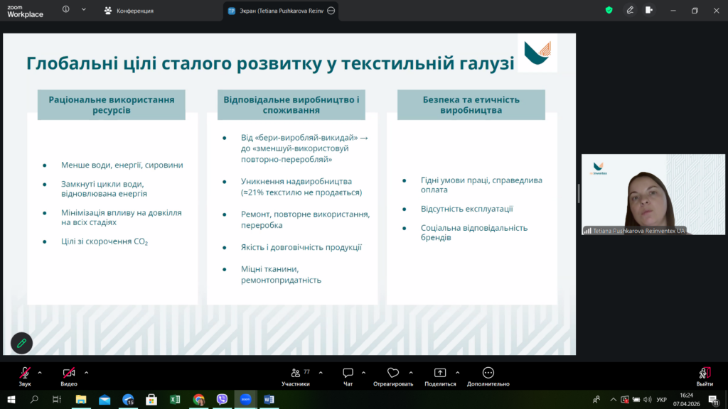Open the Дополнительно more options menu
The width and height of the screenshot is (728, 409).
tap(488, 377)
